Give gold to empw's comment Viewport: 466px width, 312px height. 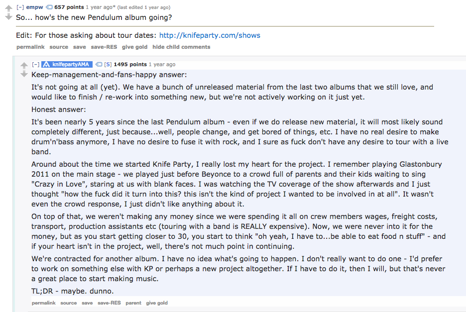(134, 47)
